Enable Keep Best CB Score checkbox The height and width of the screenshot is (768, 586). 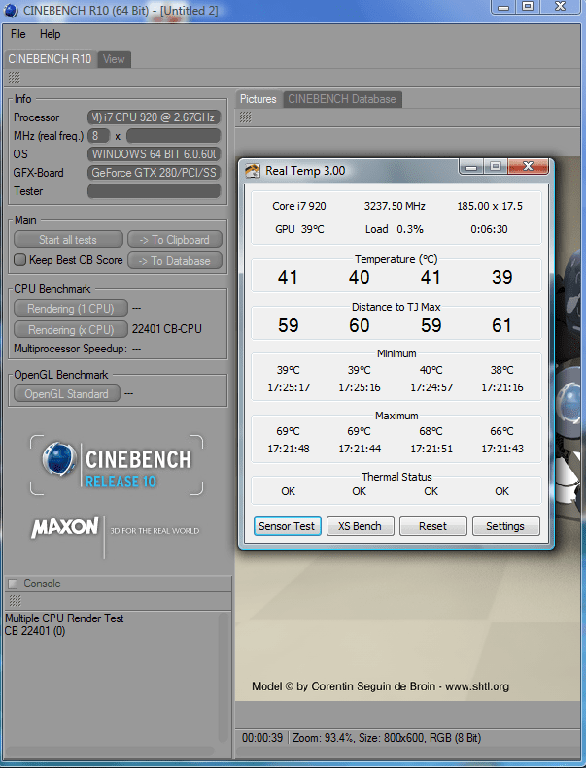(x=19, y=260)
